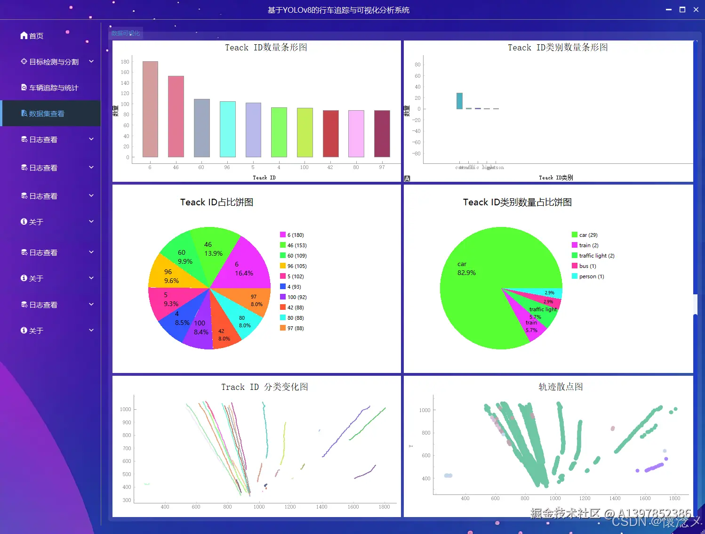This screenshot has height=534, width=705.
Task: Click the legend swatch for 60 (109)
Action: tap(283, 255)
